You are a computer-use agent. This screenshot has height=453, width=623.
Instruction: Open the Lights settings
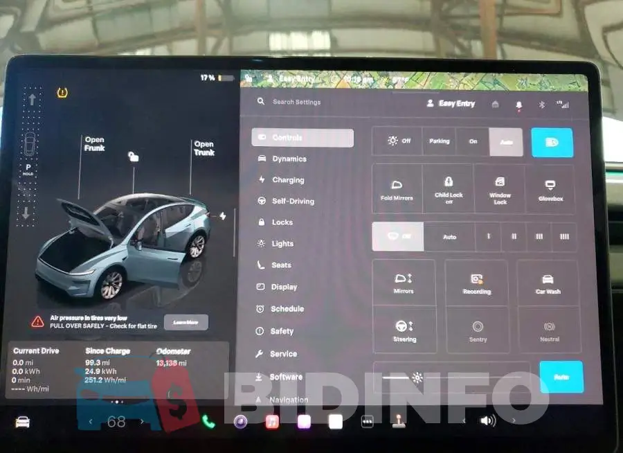coord(276,243)
